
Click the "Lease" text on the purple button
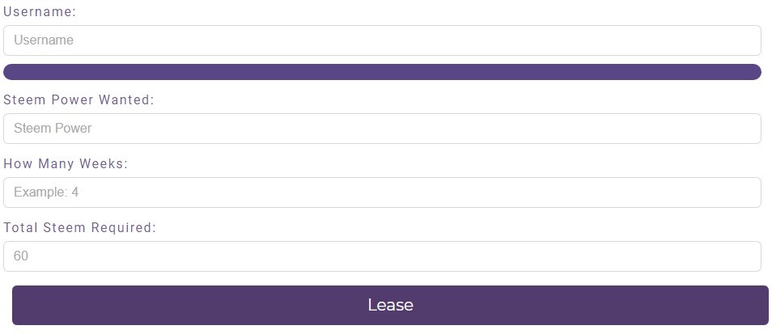pos(390,305)
